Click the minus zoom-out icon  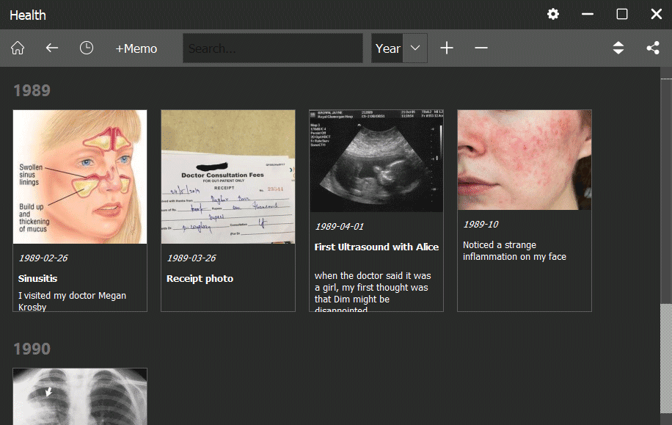point(481,48)
